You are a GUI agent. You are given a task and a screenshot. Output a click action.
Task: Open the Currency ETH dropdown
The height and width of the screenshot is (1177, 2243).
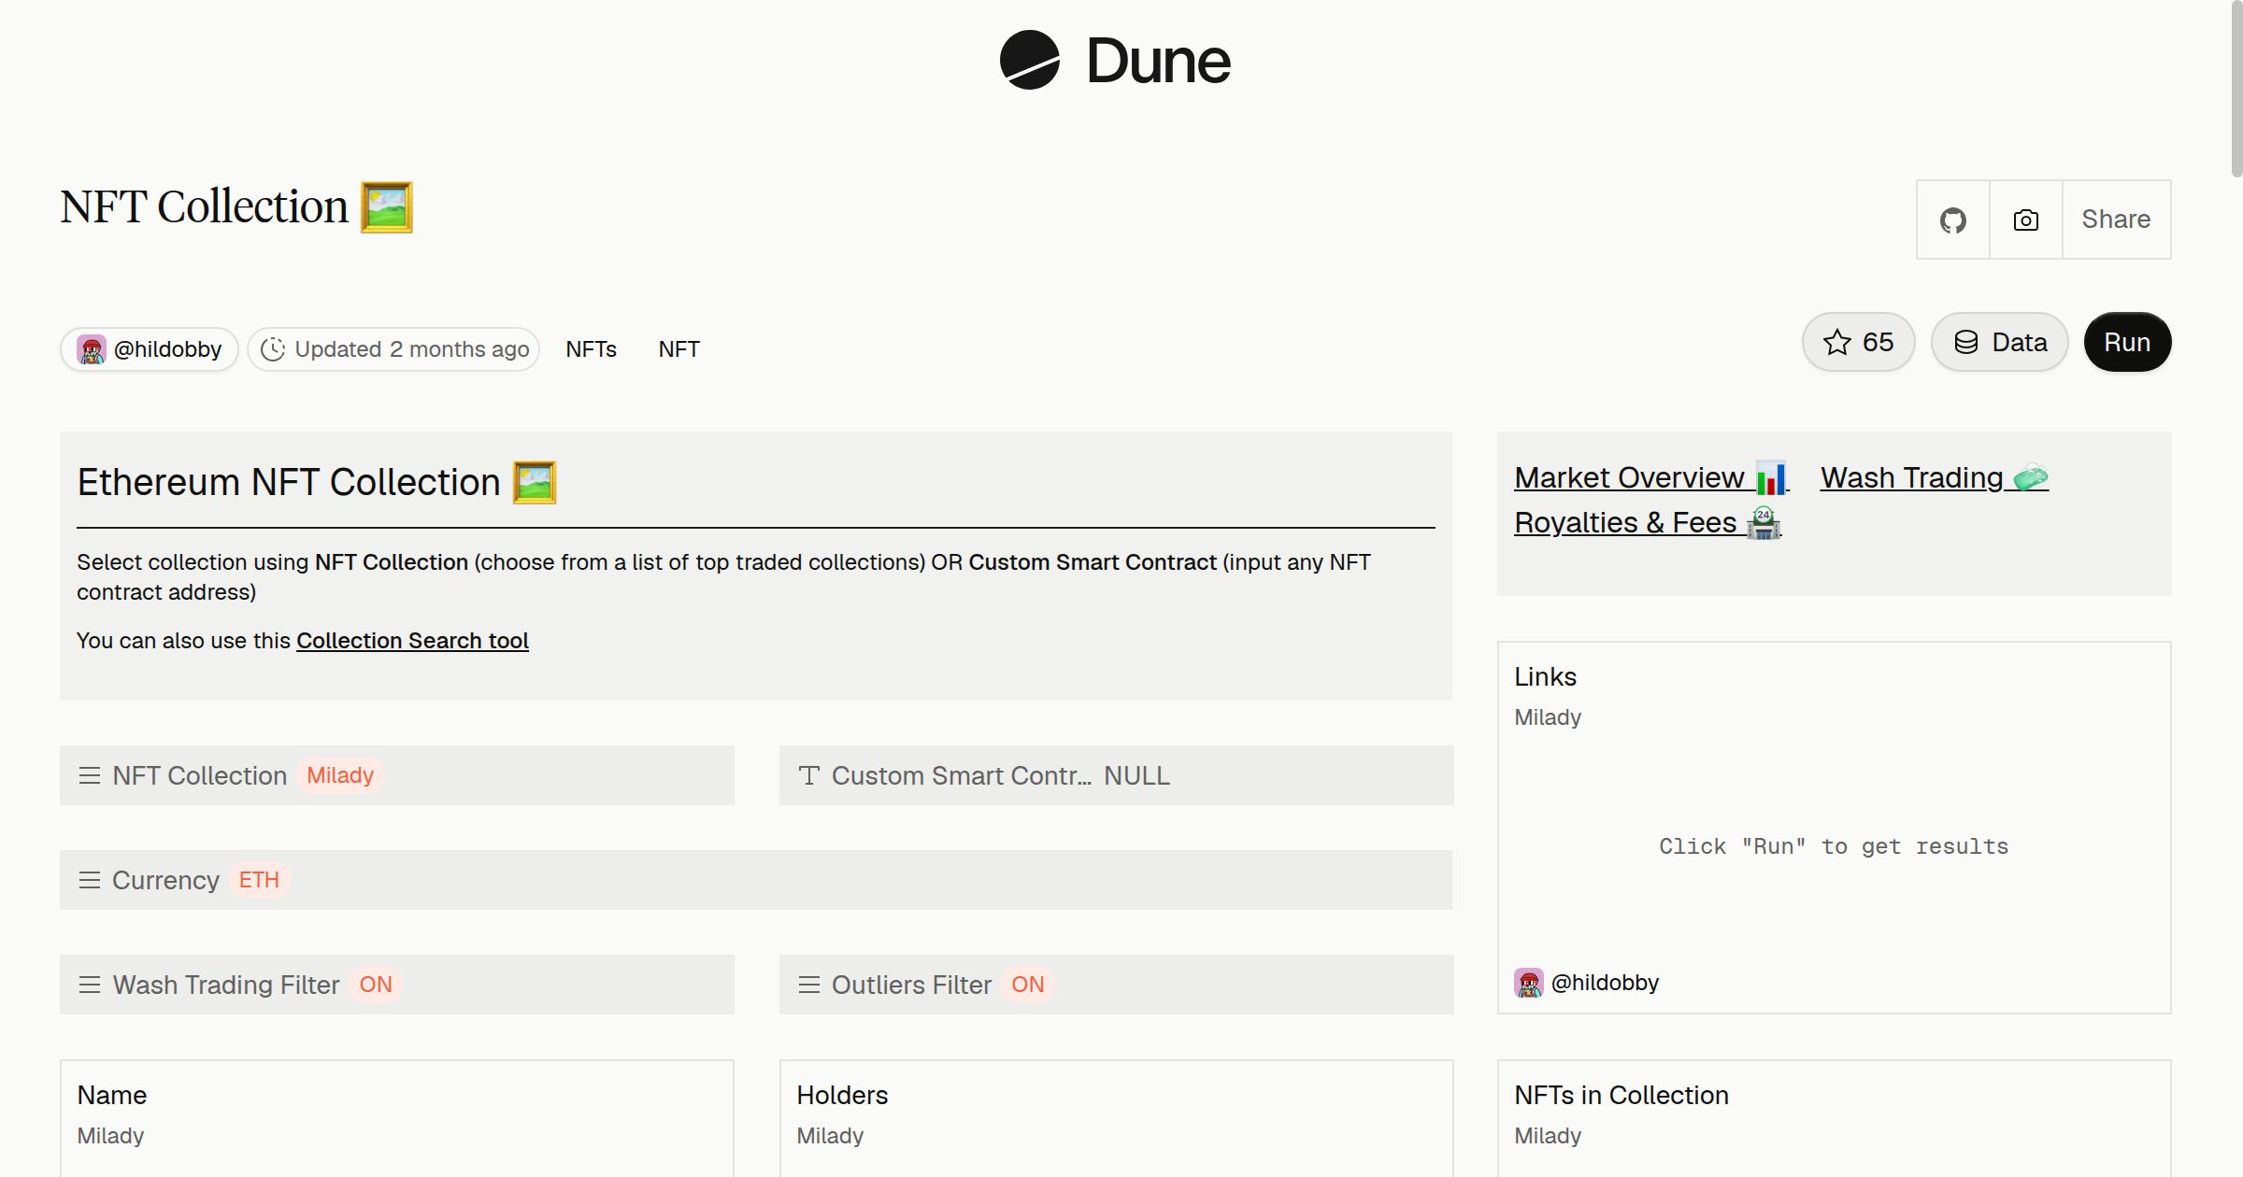(756, 880)
